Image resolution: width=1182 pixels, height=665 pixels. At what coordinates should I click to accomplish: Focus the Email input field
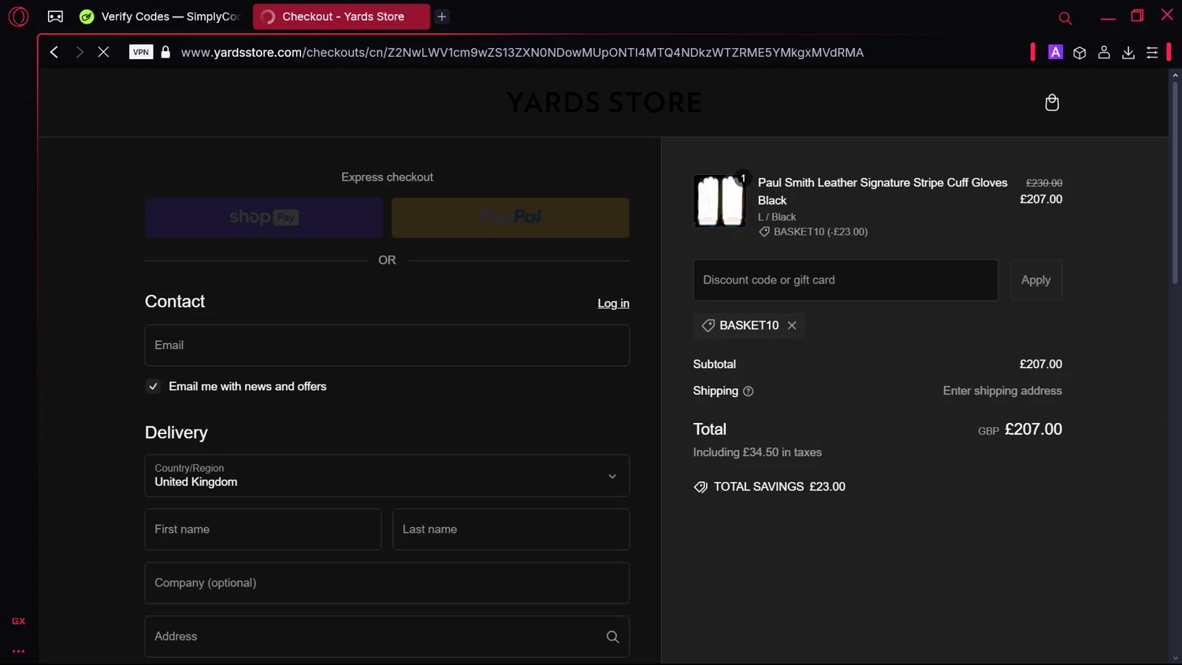pyautogui.click(x=387, y=345)
